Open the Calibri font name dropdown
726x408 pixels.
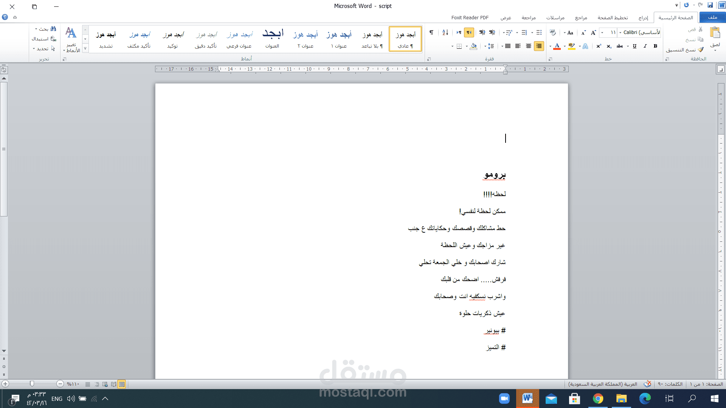point(621,32)
